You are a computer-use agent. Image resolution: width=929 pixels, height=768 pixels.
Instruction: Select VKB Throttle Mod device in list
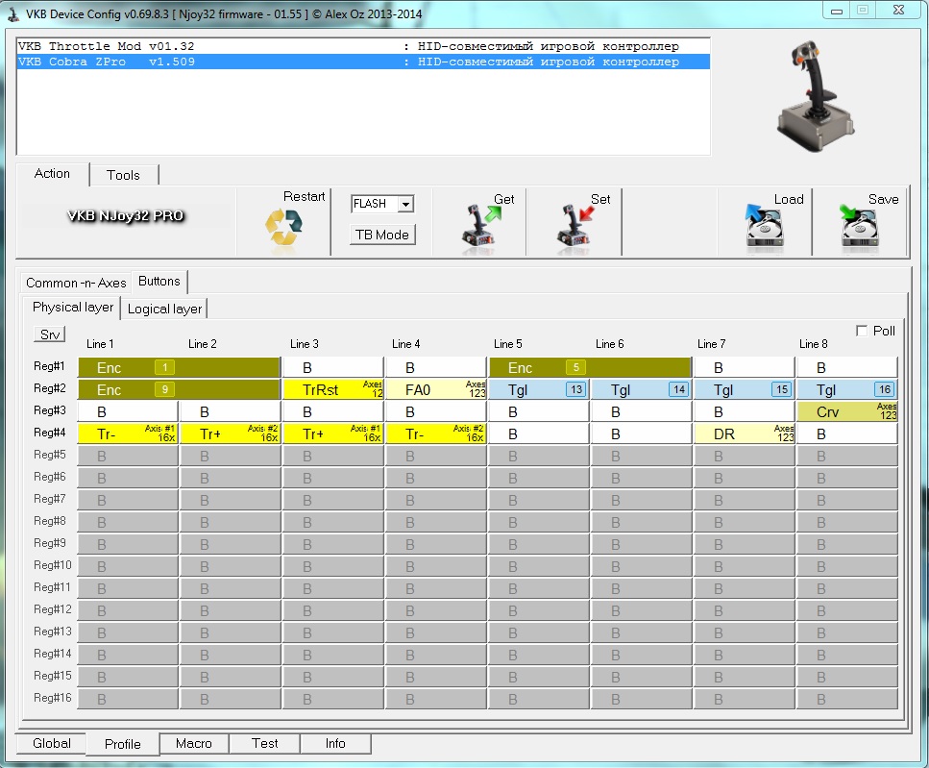coord(107,46)
